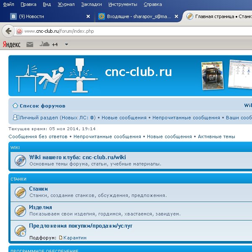Open the Список форумов link
This screenshot has width=252, height=252.
(x=42, y=106)
